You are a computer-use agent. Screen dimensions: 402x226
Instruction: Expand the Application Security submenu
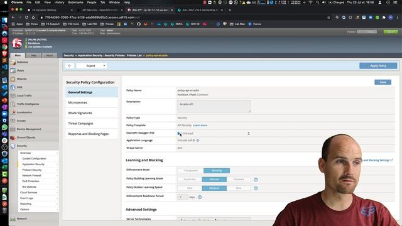(38, 164)
